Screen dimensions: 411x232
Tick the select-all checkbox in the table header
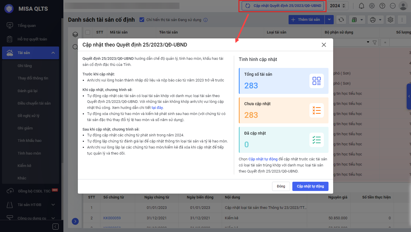point(88,32)
